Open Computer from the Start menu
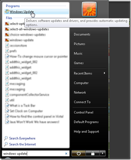The height and width of the screenshot is (160, 131). 81,83
